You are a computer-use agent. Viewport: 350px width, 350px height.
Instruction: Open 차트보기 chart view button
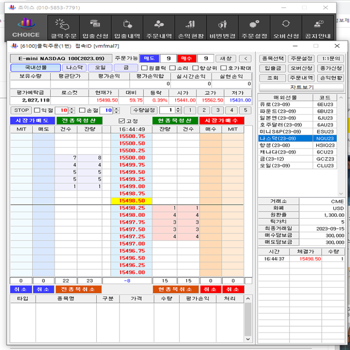tap(301, 87)
